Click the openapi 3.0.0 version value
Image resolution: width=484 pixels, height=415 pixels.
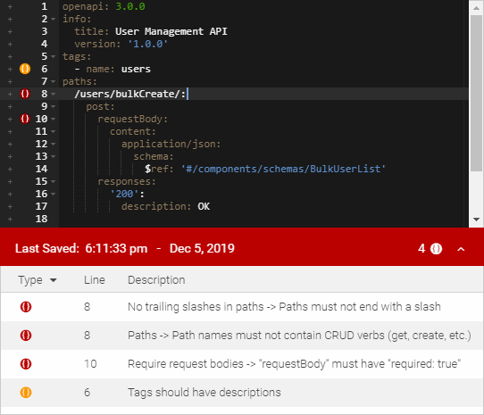pos(130,6)
